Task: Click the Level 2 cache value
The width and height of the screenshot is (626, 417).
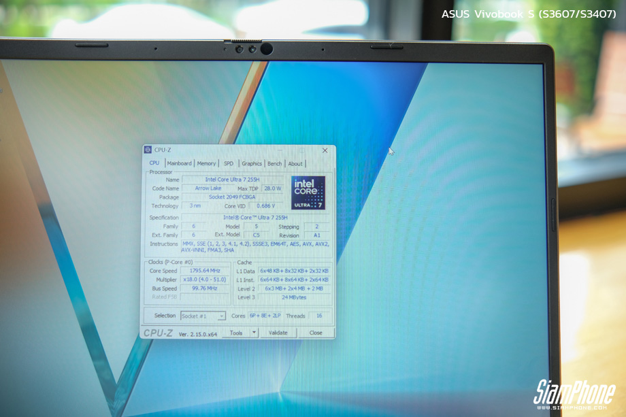Action: pyautogui.click(x=294, y=288)
